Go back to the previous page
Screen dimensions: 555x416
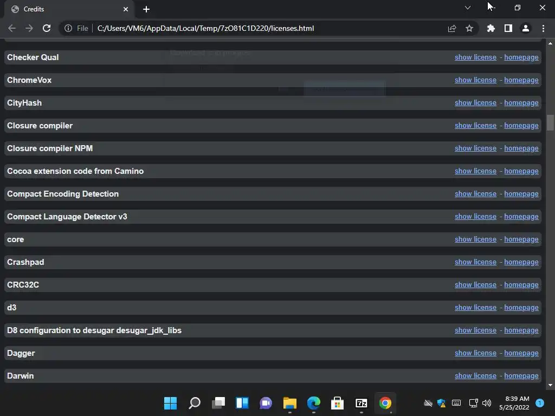coord(12,28)
